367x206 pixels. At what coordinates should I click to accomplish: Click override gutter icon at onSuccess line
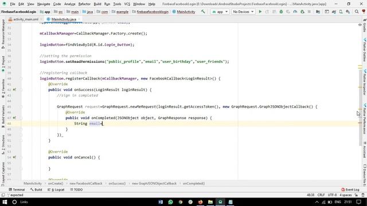(x=14, y=90)
